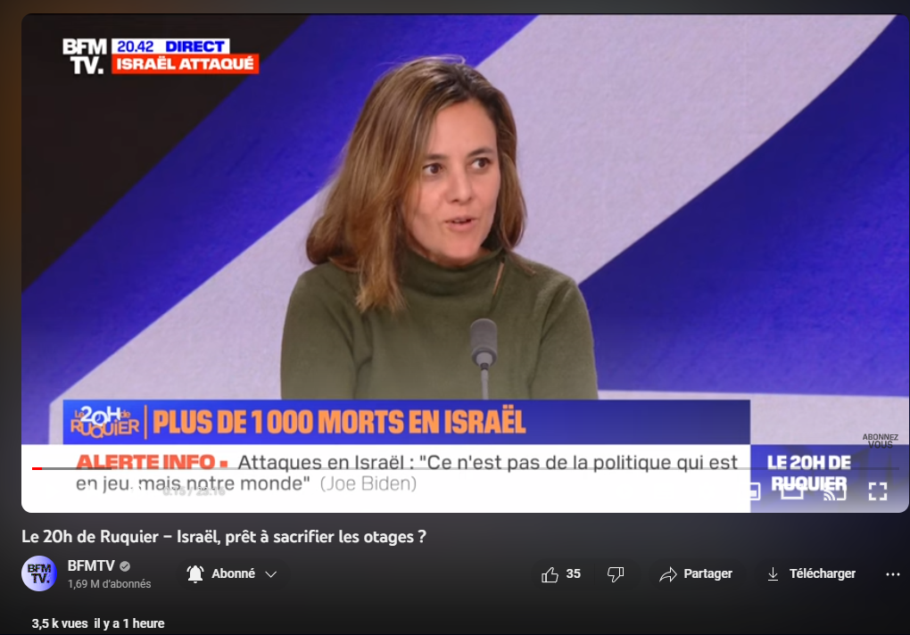Click the video title about Ruquier
Image resolution: width=910 pixels, height=635 pixels.
click(x=223, y=537)
